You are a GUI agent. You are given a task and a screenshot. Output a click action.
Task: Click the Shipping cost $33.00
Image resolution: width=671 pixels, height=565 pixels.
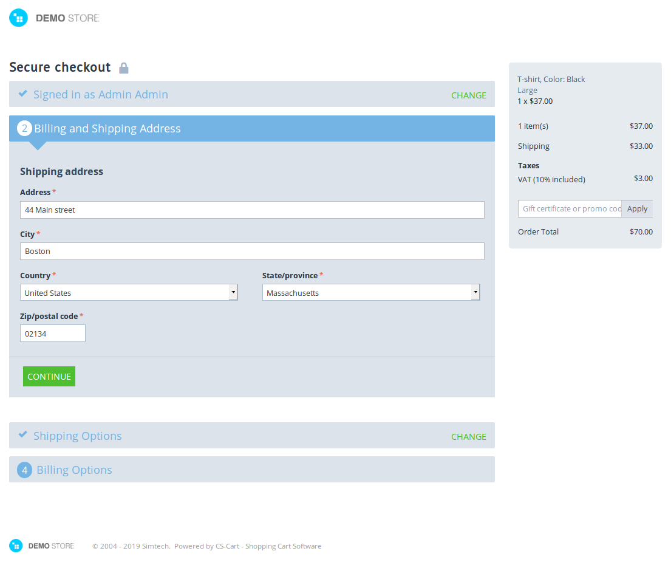tap(641, 146)
